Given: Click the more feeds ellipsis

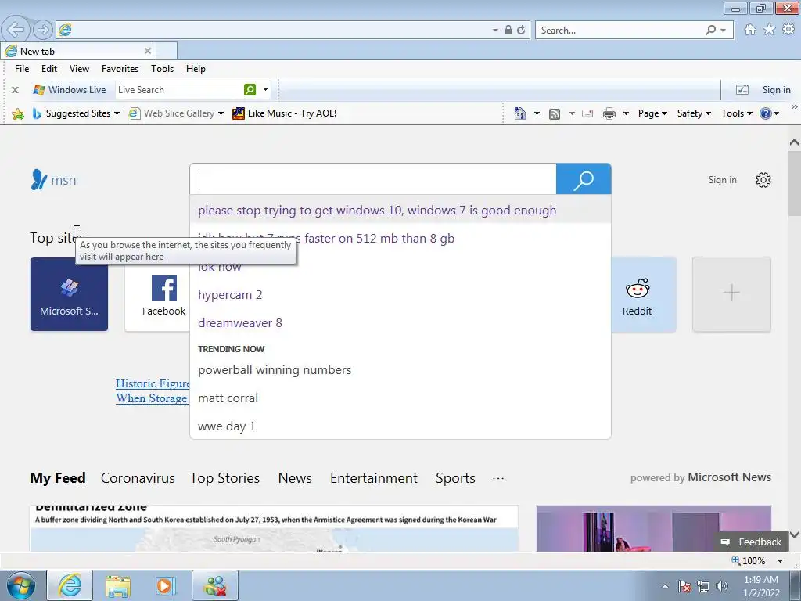Looking at the screenshot, I should [x=498, y=478].
